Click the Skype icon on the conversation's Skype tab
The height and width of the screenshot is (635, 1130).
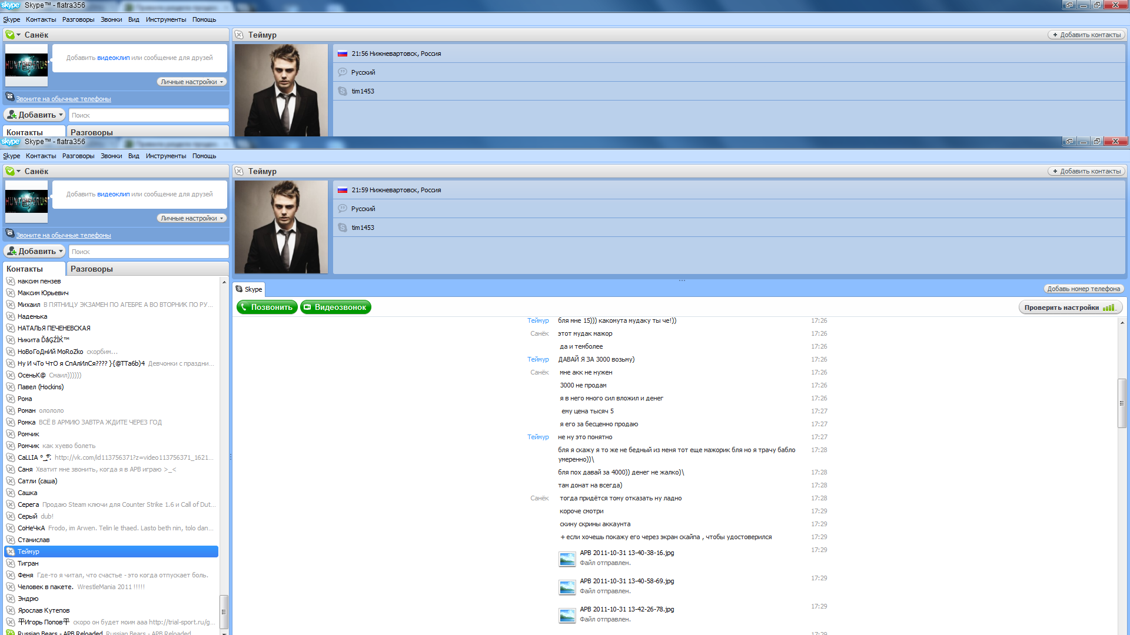239,289
